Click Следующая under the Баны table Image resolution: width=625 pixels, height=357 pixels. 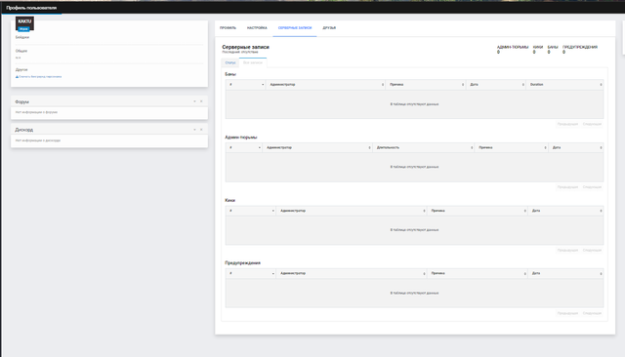tap(592, 124)
